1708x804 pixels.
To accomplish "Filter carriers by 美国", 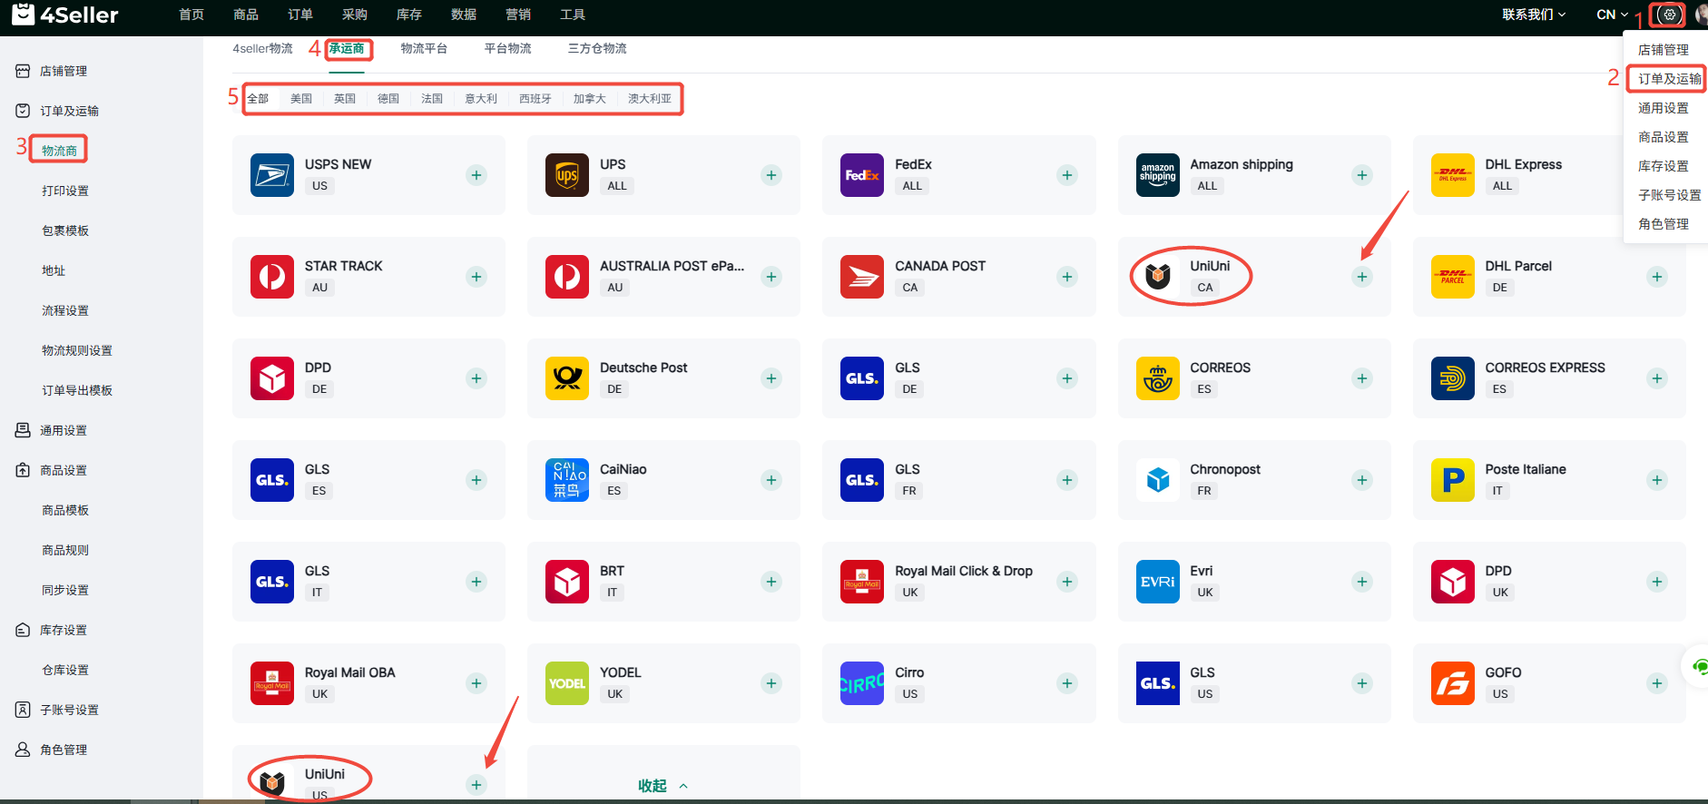I will tap(301, 99).
